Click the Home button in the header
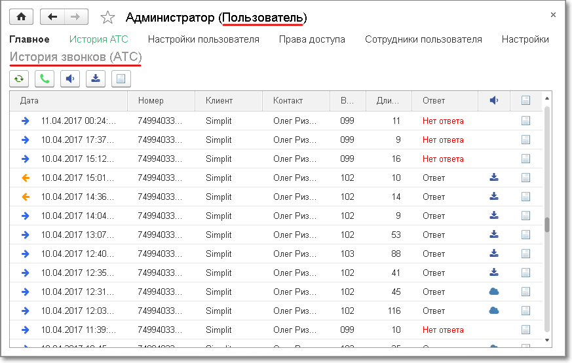Screen dimensions: 572x363 (21, 17)
